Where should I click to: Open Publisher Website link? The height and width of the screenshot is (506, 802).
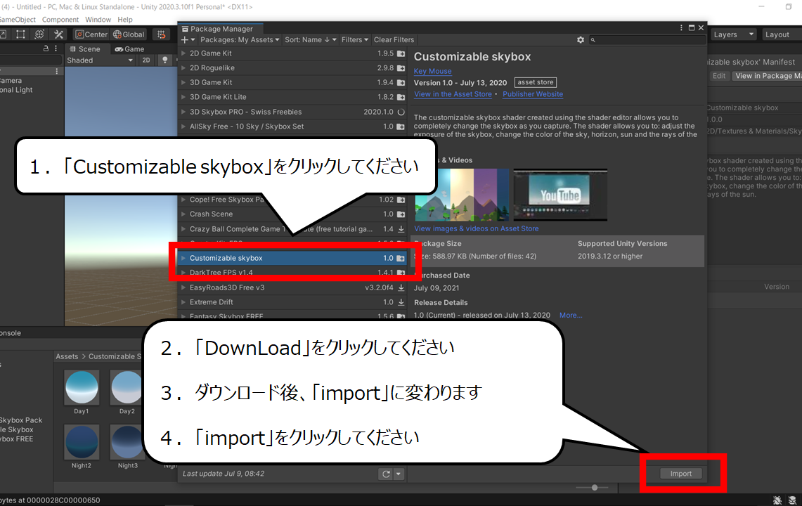click(x=533, y=94)
